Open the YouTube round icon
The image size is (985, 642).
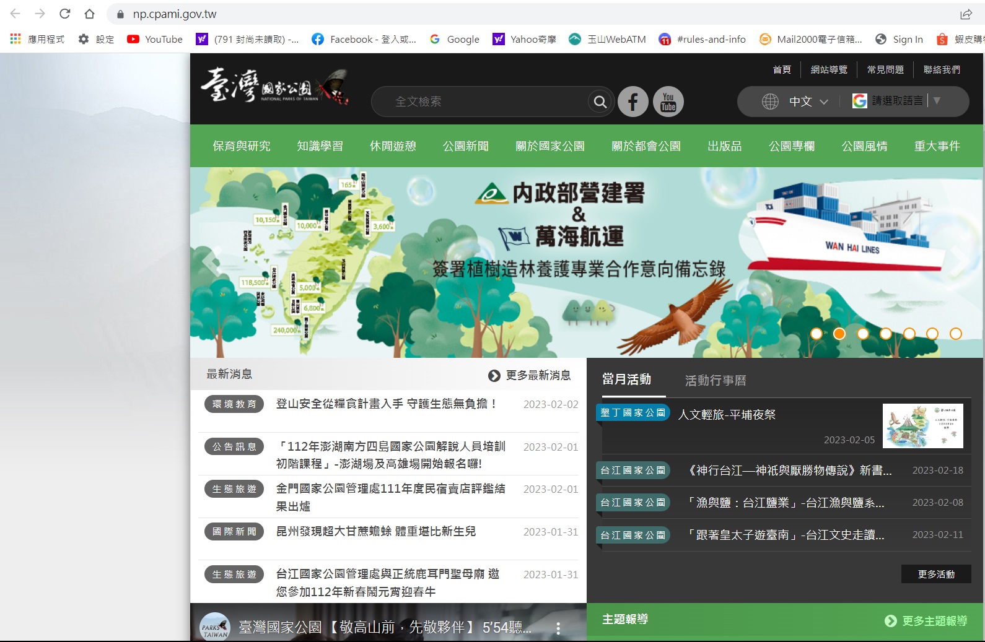coord(668,102)
